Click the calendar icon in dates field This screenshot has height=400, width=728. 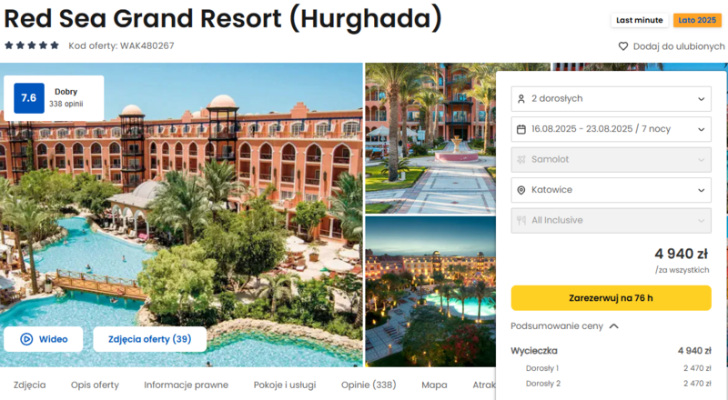point(521,129)
